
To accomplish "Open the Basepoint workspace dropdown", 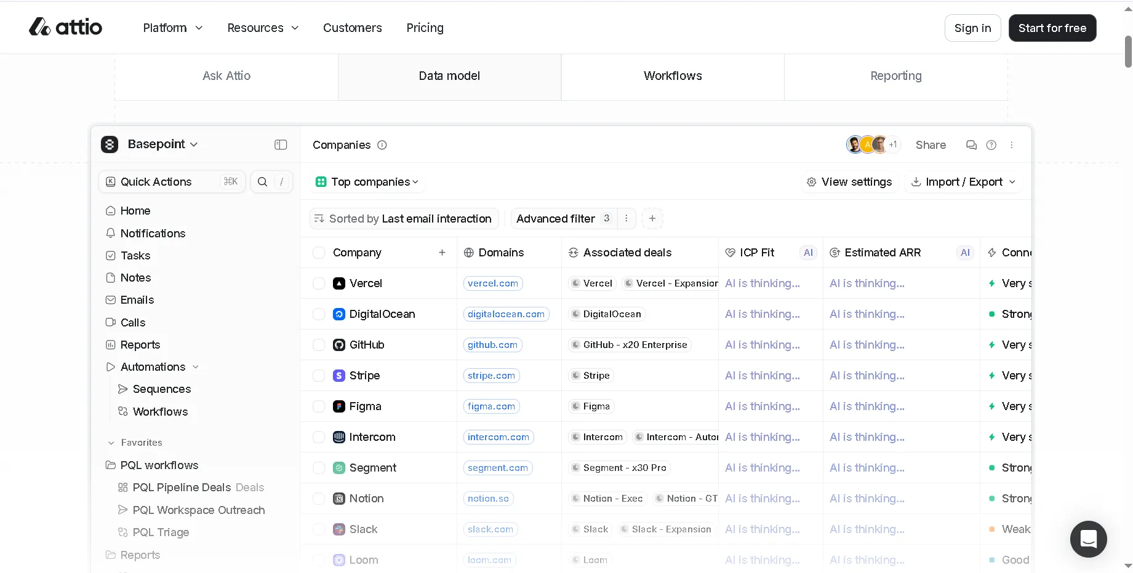I will coord(162,144).
